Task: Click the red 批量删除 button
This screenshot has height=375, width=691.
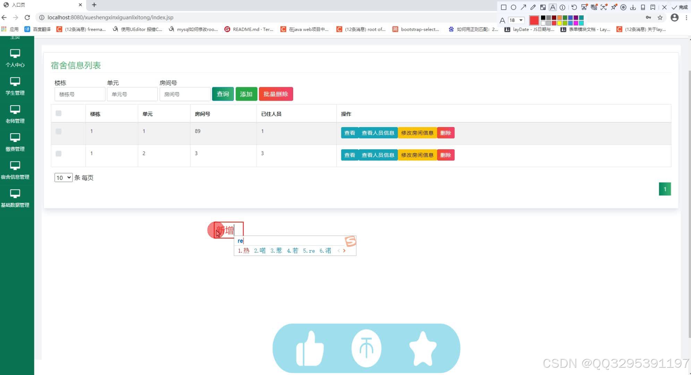Action: click(276, 94)
